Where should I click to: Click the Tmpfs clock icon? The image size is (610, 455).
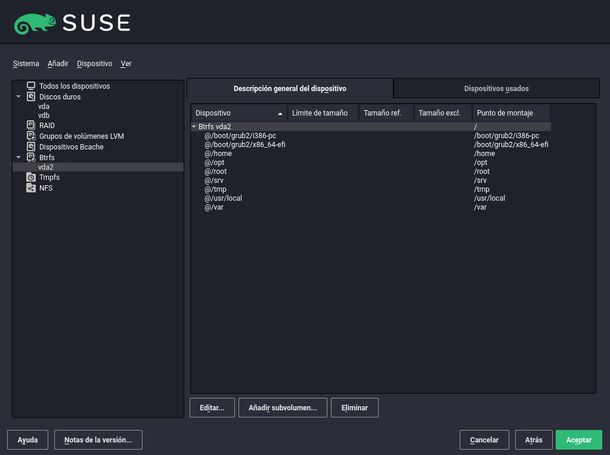pos(31,177)
